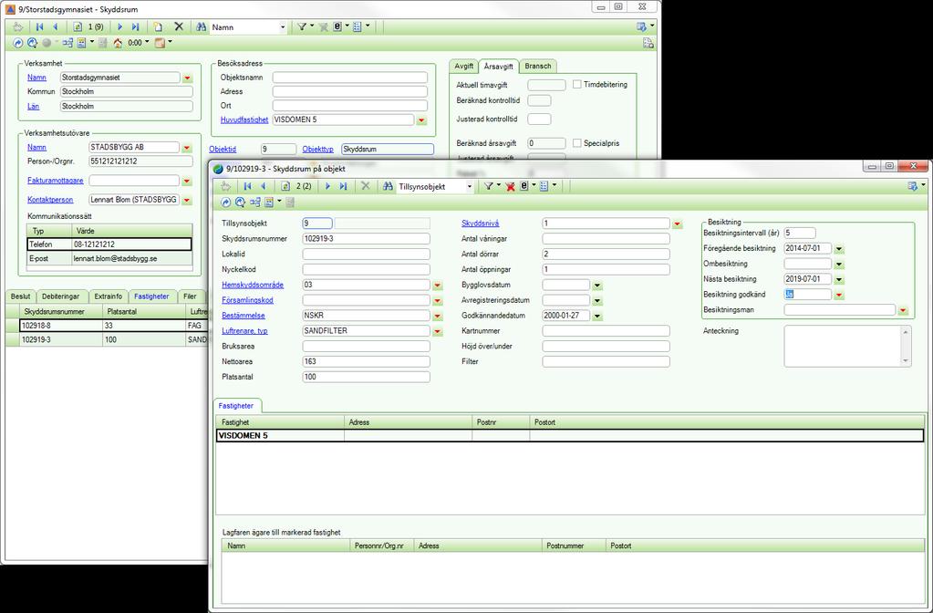Viewport: 933px width, 613px height.
Task: Click help icon at right of Skyddsrum på objekt toolbar
Action: click(x=913, y=186)
